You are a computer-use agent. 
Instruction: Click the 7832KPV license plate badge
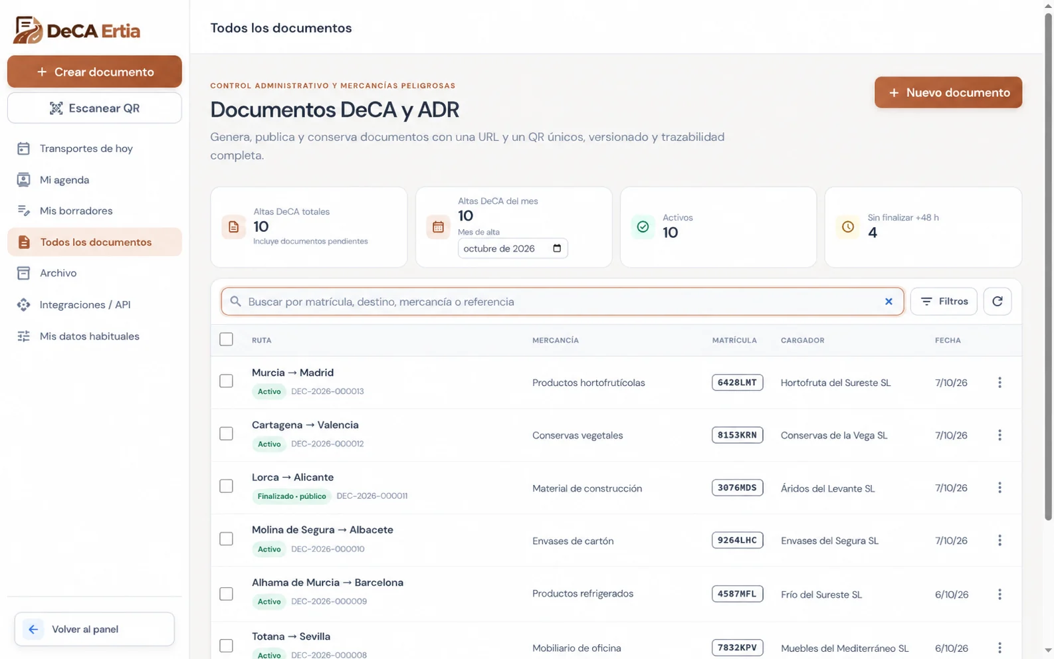pyautogui.click(x=737, y=648)
